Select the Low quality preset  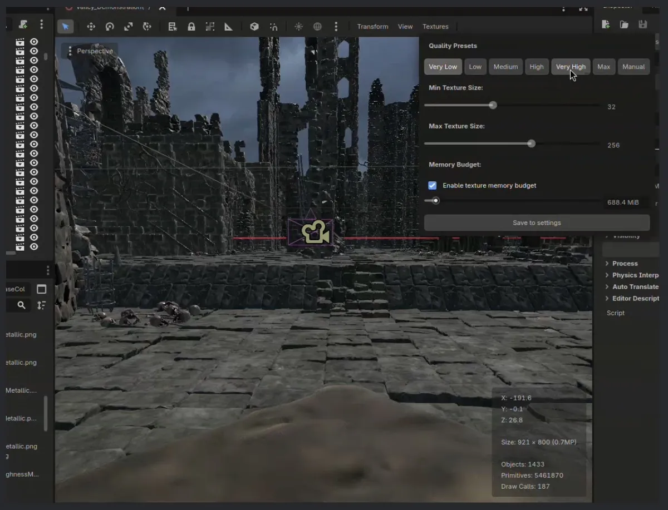(475, 67)
